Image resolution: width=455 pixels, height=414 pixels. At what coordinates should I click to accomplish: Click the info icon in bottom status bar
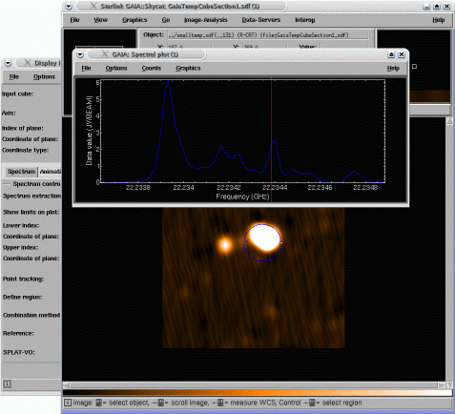pos(68,403)
